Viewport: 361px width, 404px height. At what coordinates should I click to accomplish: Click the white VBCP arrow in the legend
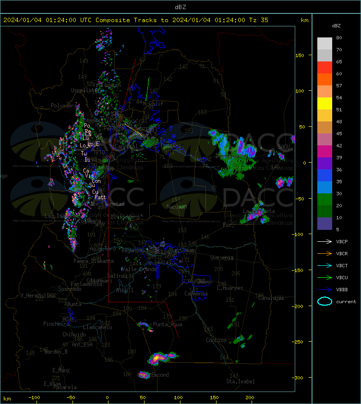[x=325, y=241]
